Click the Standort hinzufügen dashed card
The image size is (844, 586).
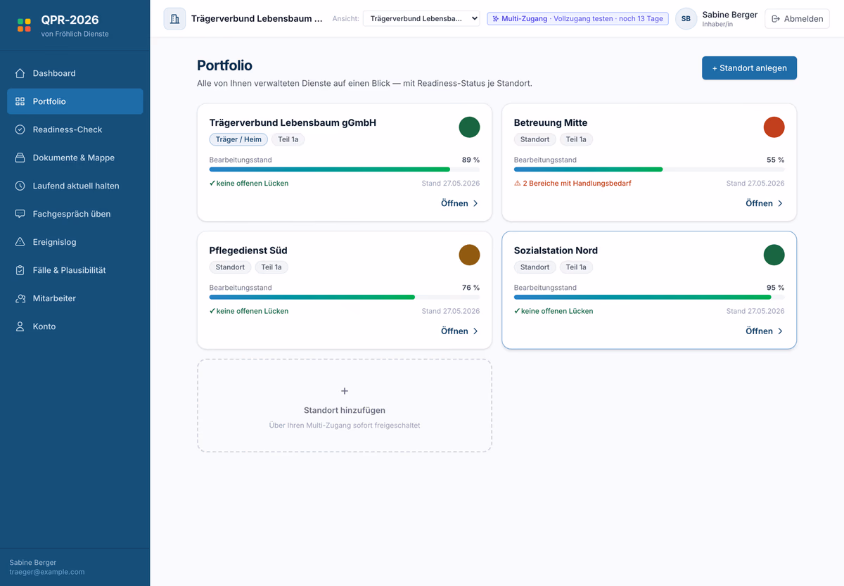click(345, 405)
